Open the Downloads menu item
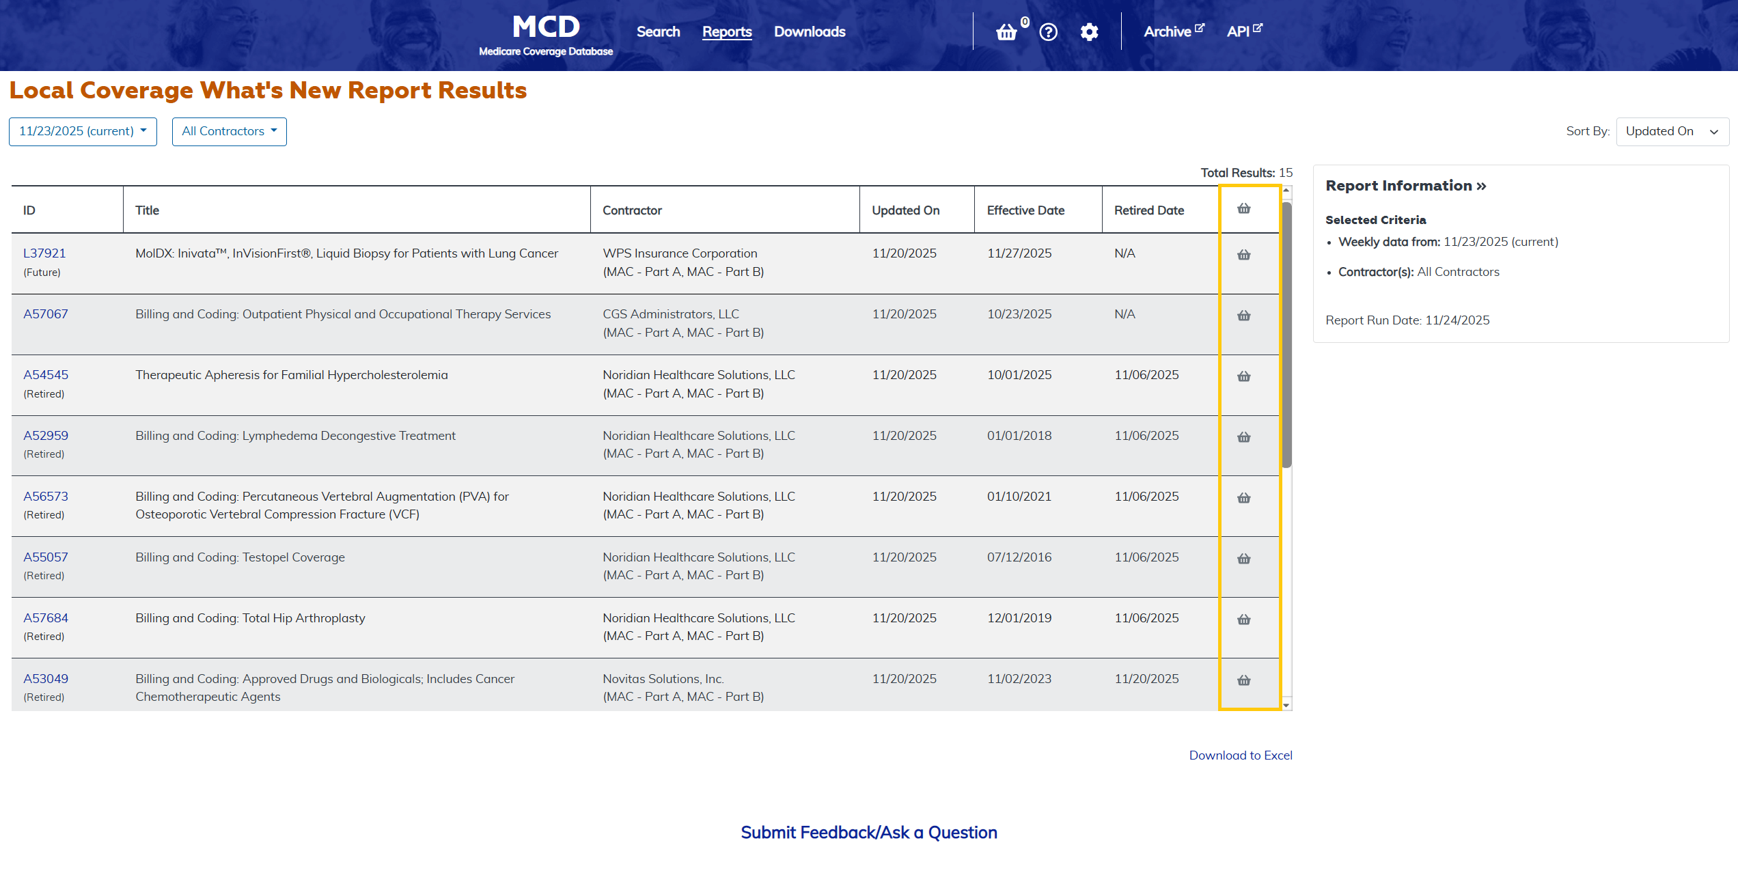 tap(810, 31)
